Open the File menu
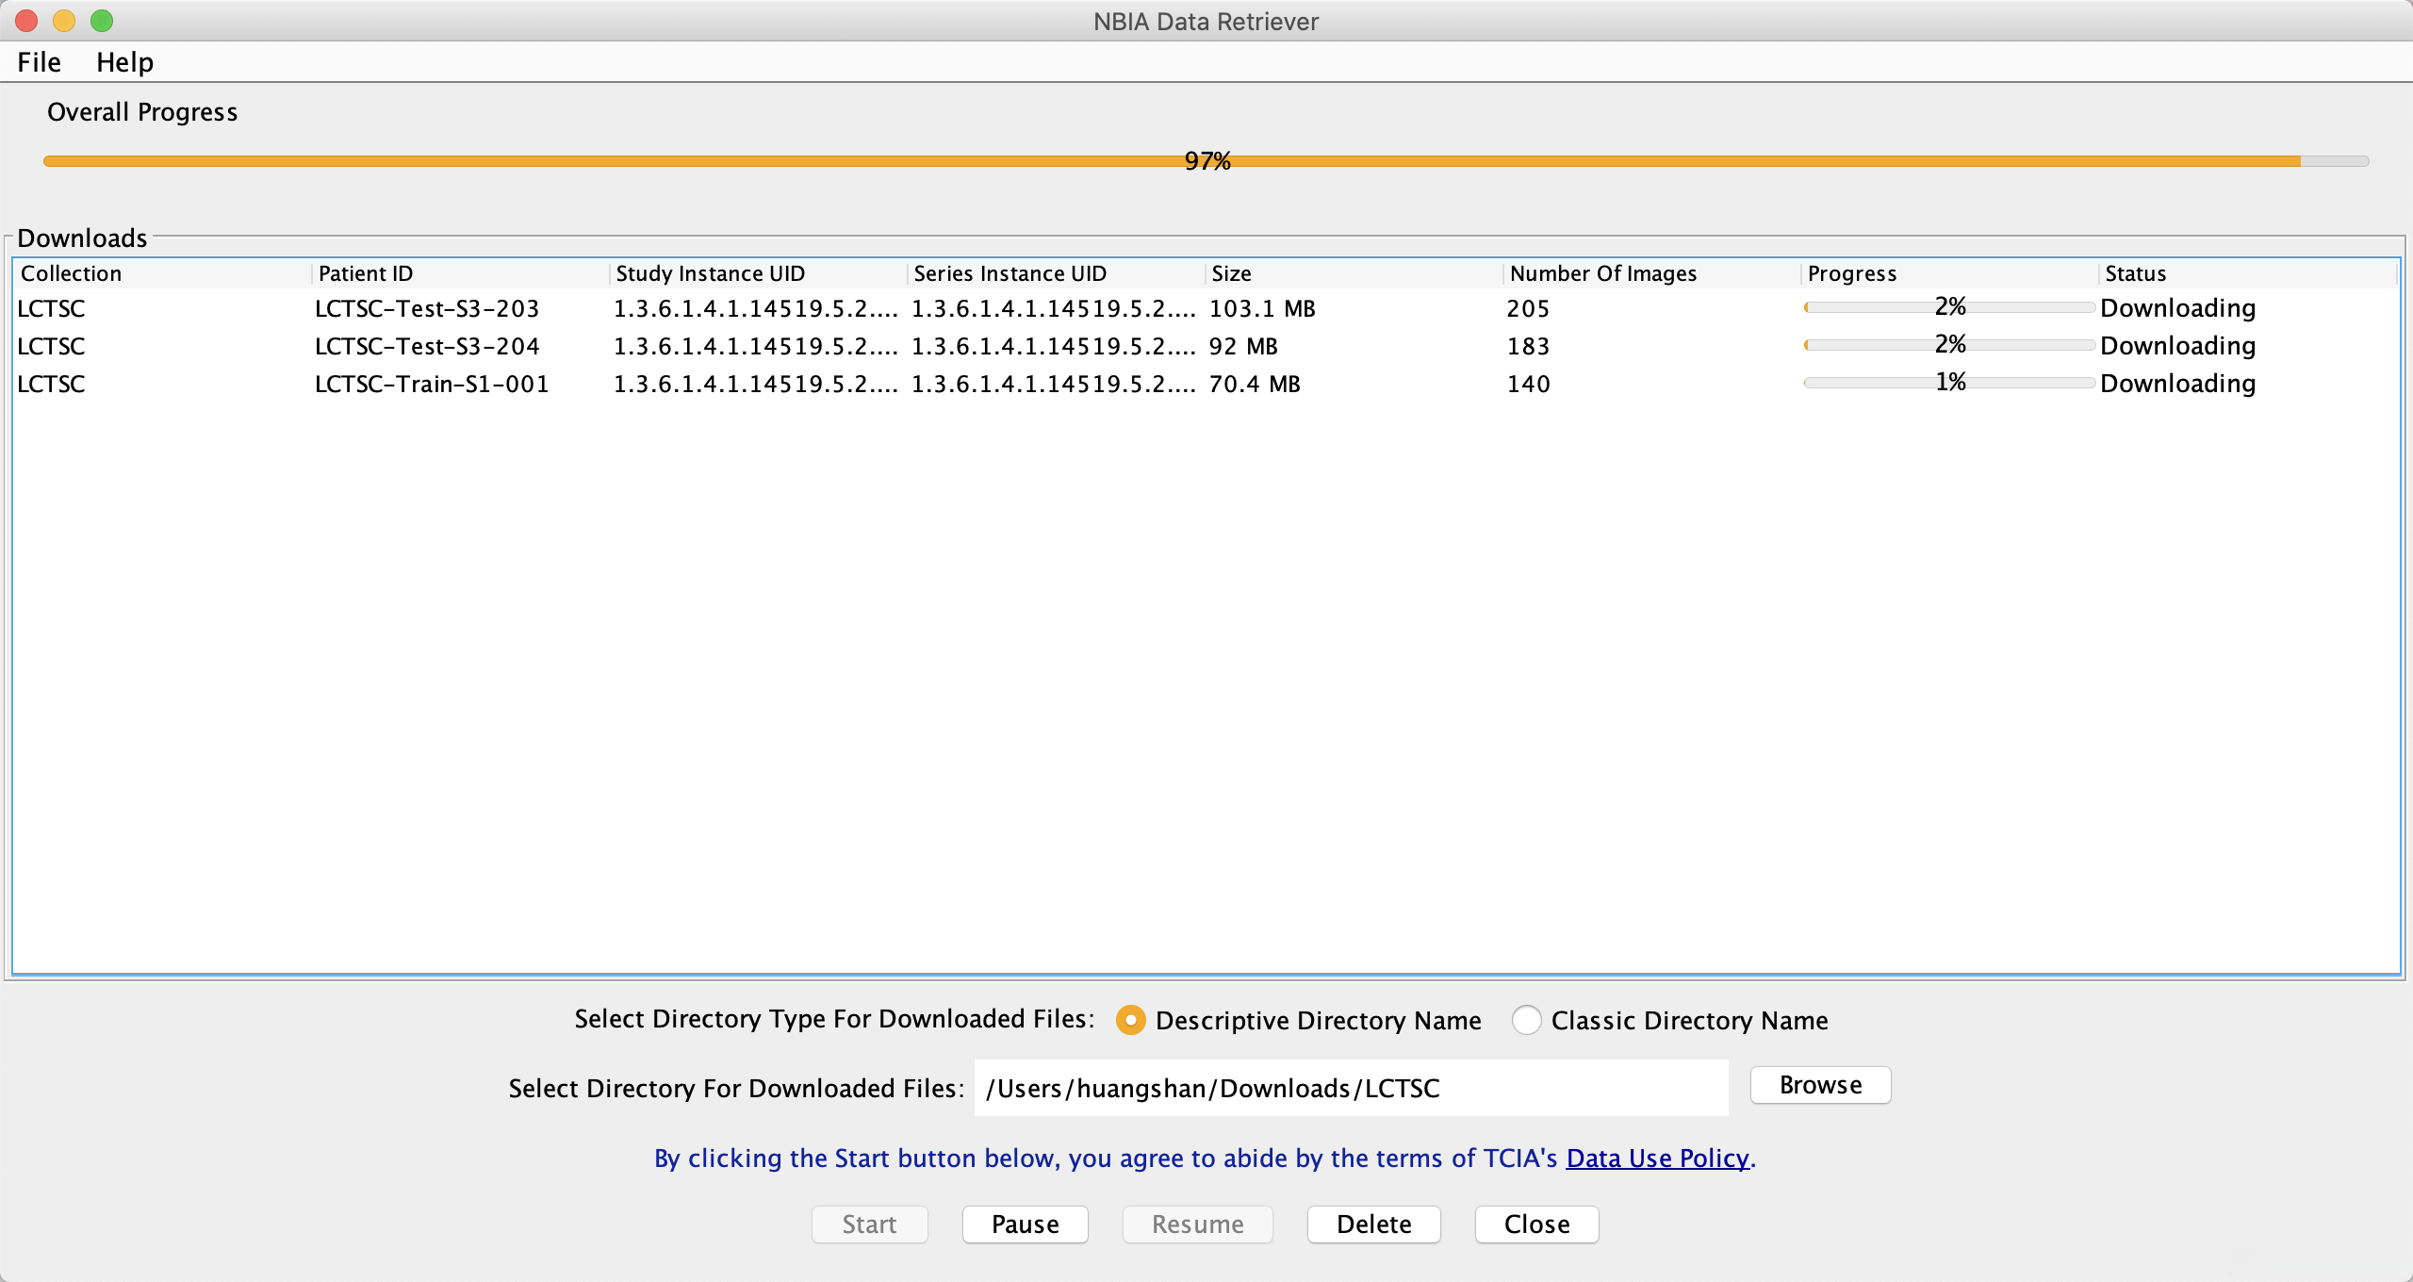 click(x=39, y=62)
